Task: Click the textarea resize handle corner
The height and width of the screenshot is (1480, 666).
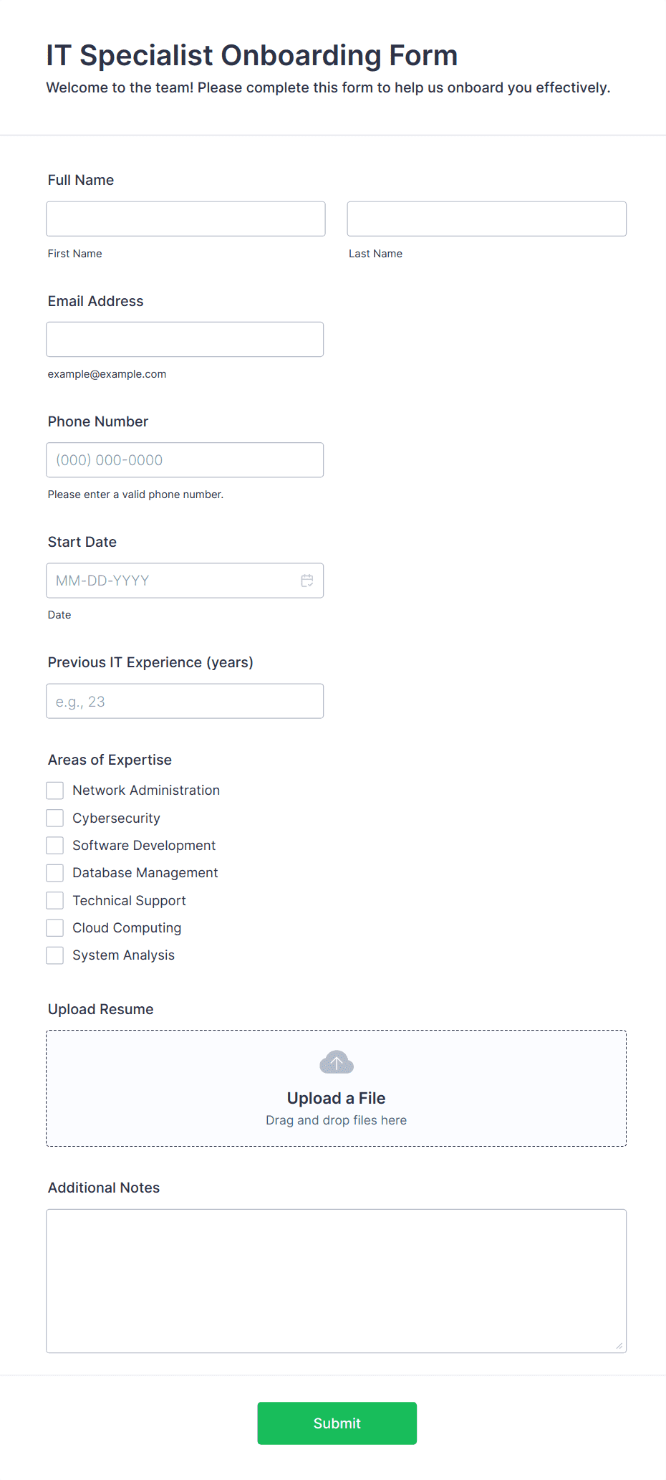Action: 619,1346
